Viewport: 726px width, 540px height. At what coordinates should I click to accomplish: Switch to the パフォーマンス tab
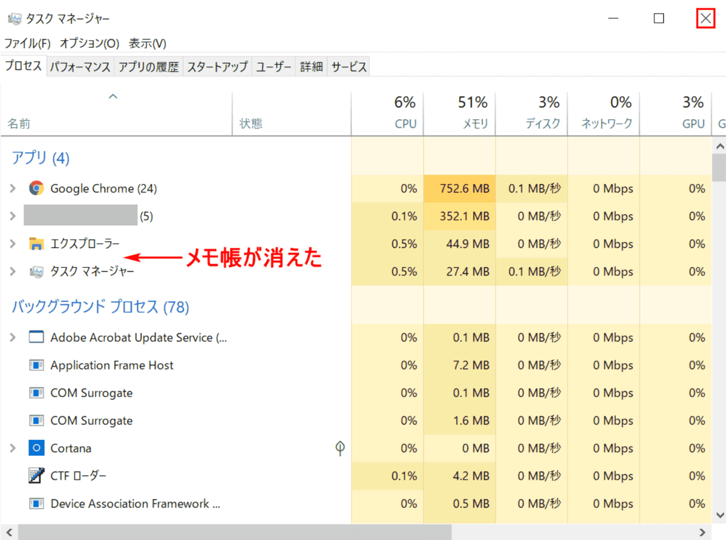coord(80,66)
